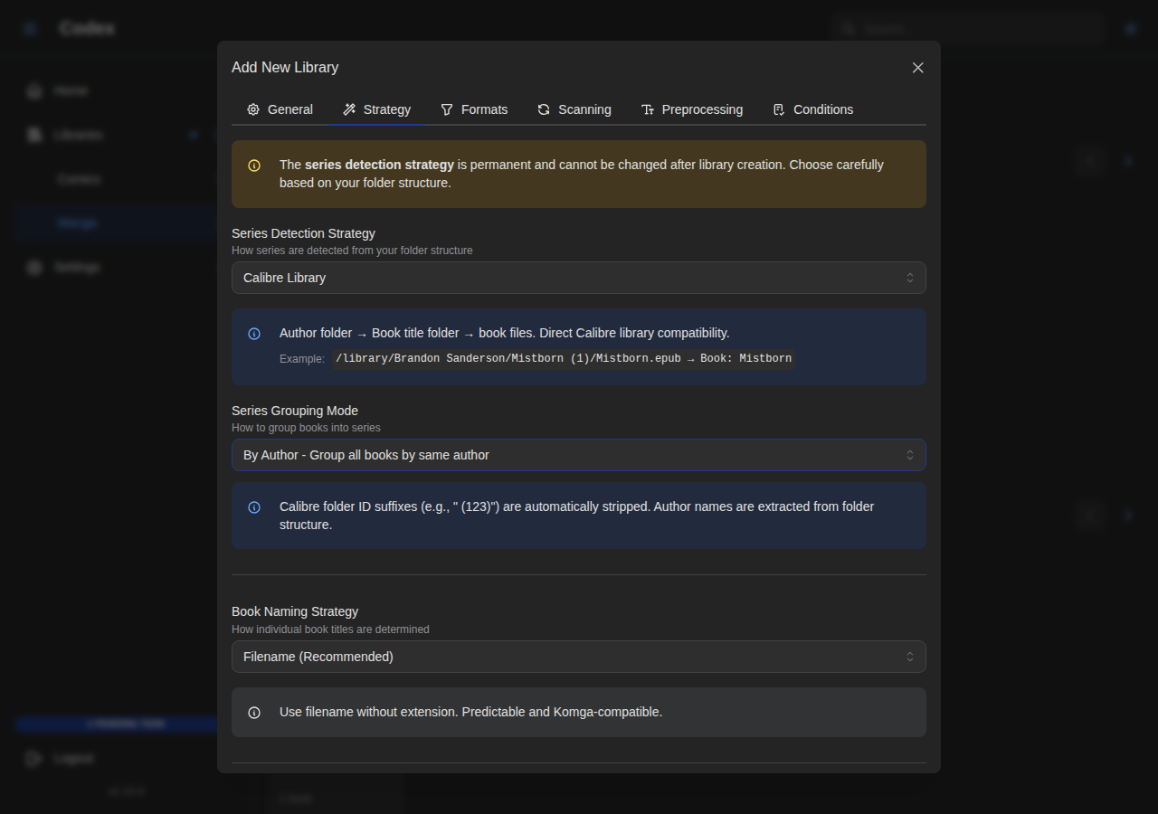Click the info icon beside Calibre suffix note
The width and height of the screenshot is (1158, 814).
[x=254, y=507]
